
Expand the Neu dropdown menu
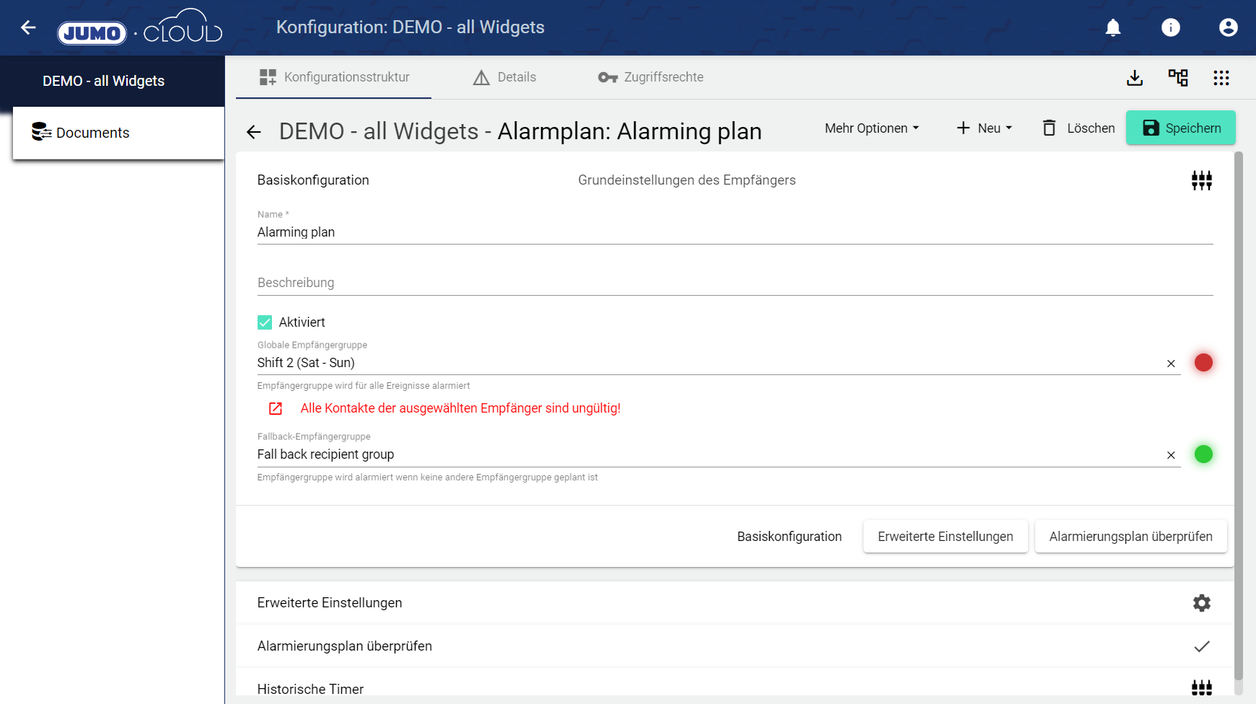pos(984,128)
